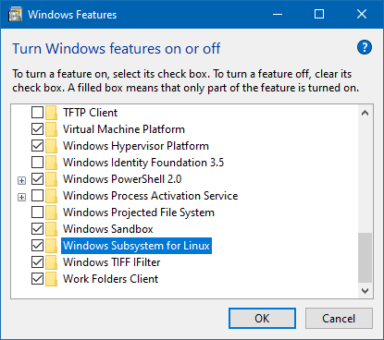Click the Cancel button

click(339, 319)
